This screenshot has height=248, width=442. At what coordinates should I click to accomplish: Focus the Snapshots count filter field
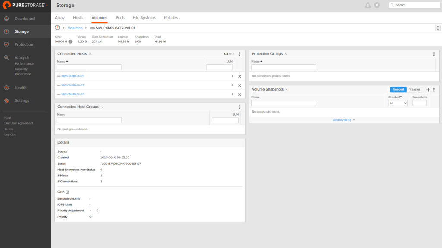[420, 103]
